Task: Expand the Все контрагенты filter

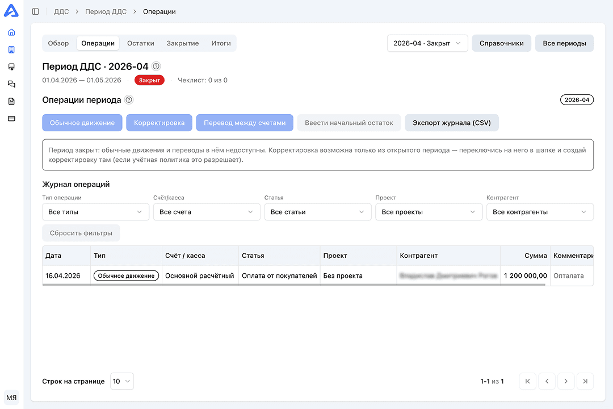Action: (540, 212)
